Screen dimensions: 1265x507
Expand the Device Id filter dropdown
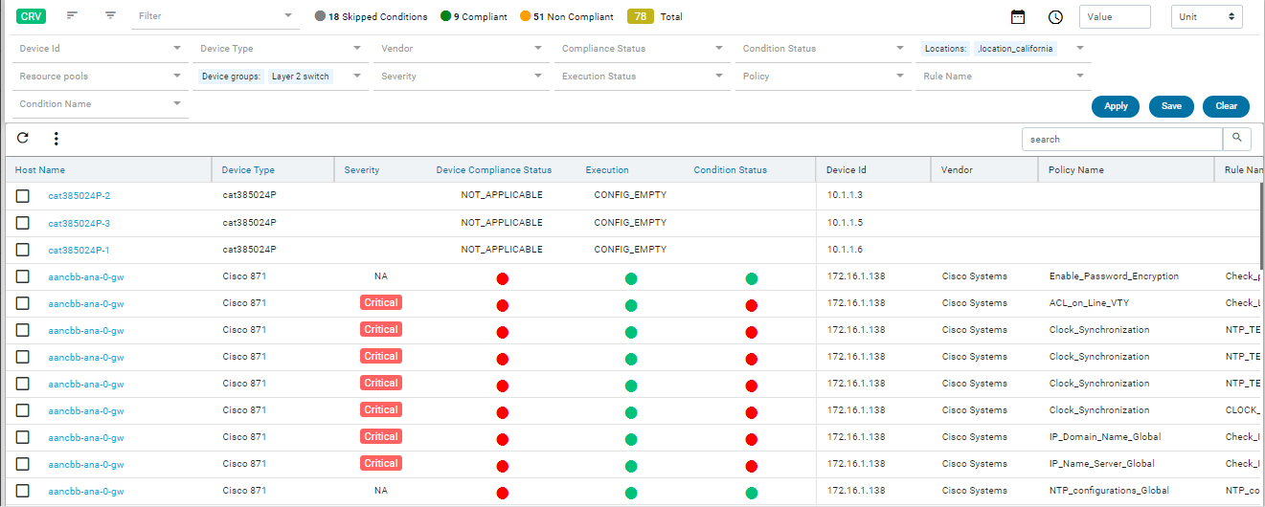[x=177, y=48]
